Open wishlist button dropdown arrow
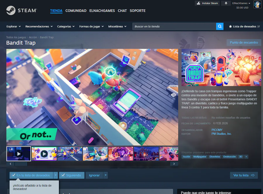The height and width of the screenshot is (194, 263). [x=56, y=175]
